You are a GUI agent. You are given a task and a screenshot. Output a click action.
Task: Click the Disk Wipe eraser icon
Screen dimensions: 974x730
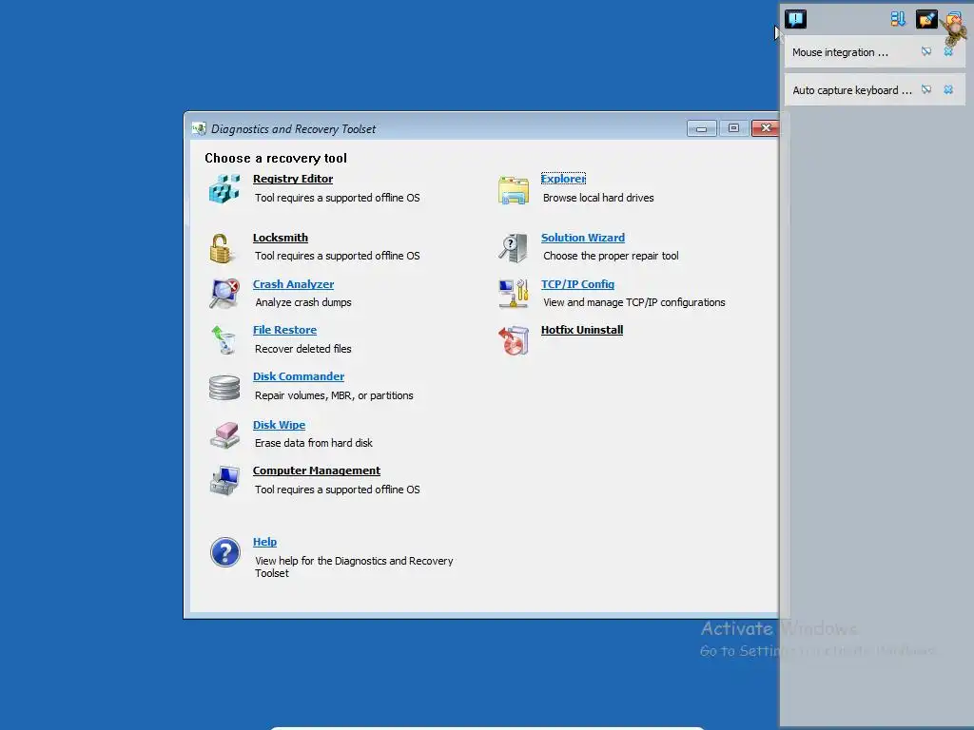click(224, 434)
